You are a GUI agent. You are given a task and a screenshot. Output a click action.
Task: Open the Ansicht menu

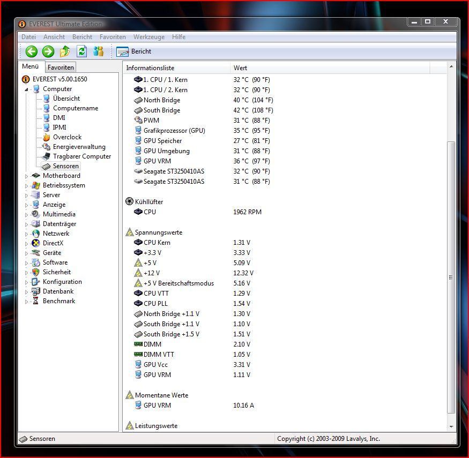pyautogui.click(x=54, y=37)
